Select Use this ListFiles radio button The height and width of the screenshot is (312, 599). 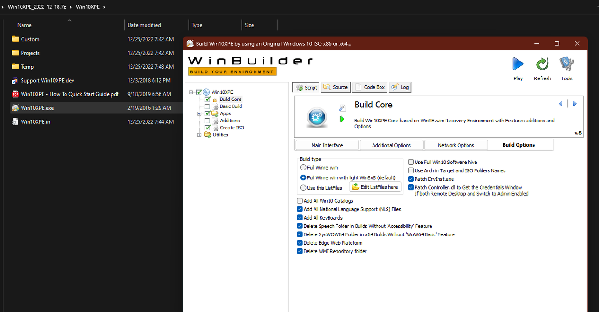coord(303,188)
